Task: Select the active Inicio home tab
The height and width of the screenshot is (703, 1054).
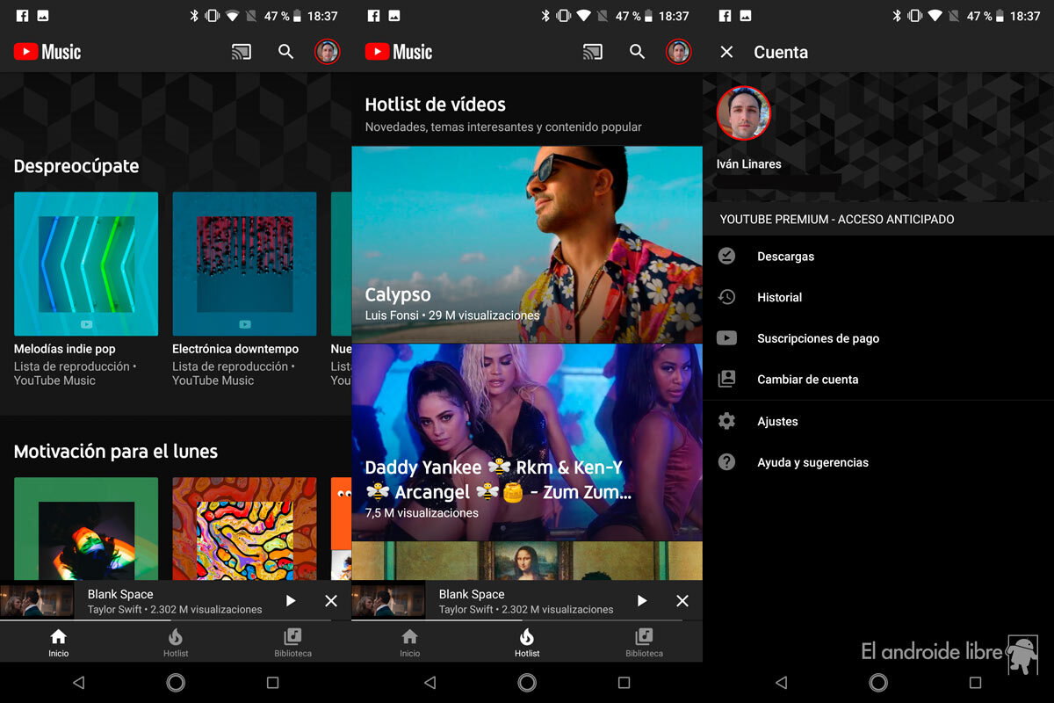Action: pyautogui.click(x=59, y=641)
